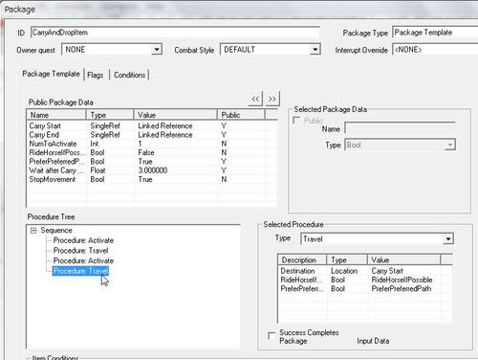Select the Carry End data row
Screen dimensions: 478x360
point(152,135)
